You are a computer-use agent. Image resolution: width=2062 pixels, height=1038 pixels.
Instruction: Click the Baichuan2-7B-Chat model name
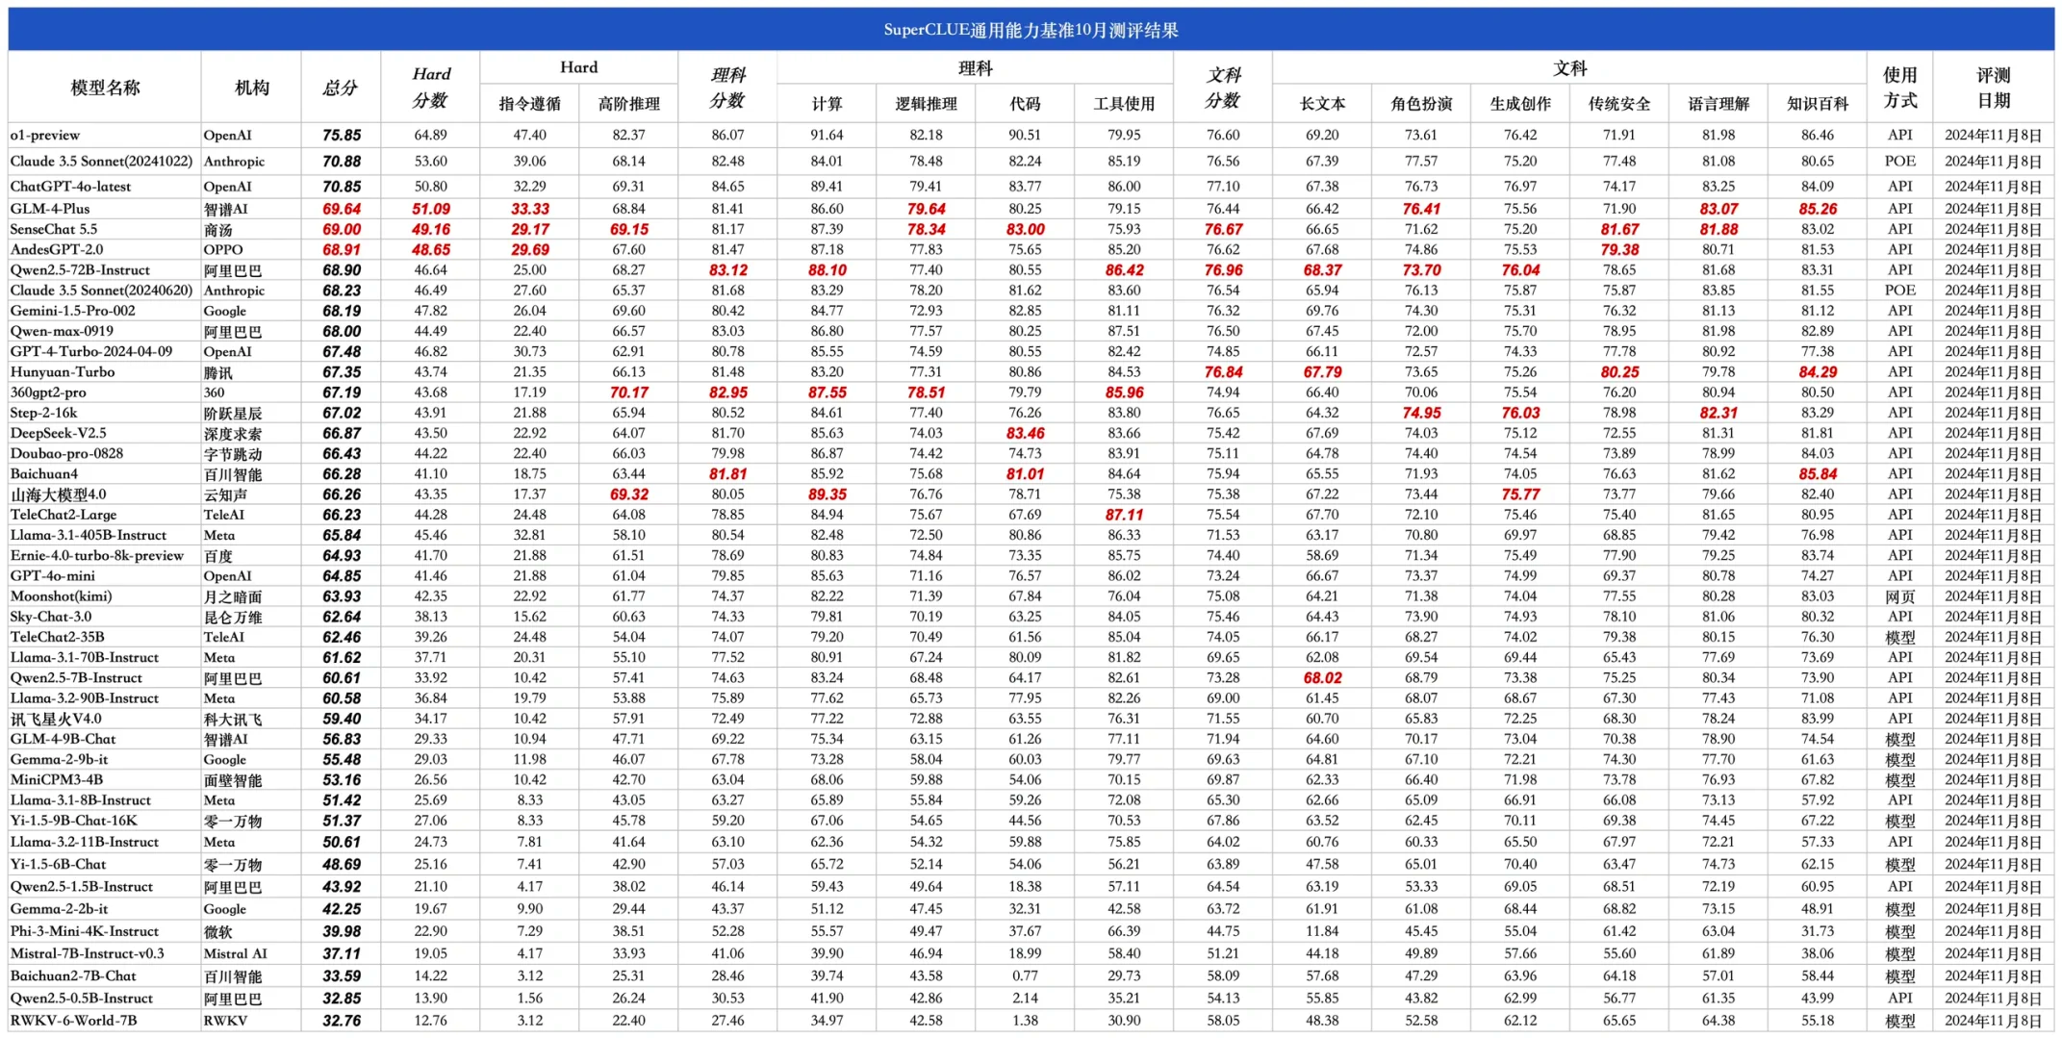pyautogui.click(x=73, y=975)
